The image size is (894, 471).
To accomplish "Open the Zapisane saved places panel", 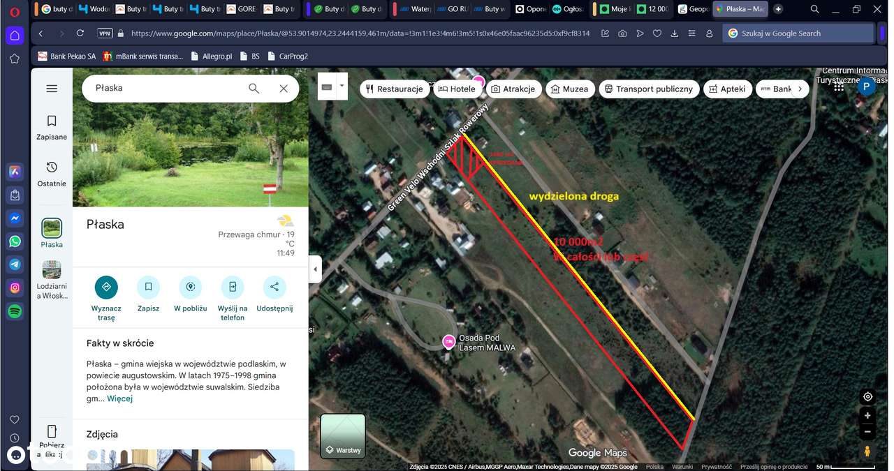I will click(52, 128).
